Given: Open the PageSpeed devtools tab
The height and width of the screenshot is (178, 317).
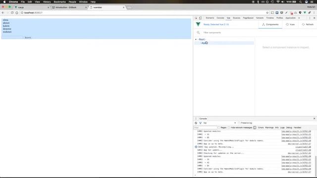Looking at the screenshot, I should coord(248,18).
